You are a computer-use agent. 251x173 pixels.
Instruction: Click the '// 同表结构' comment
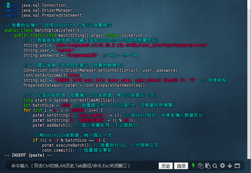click(214, 80)
